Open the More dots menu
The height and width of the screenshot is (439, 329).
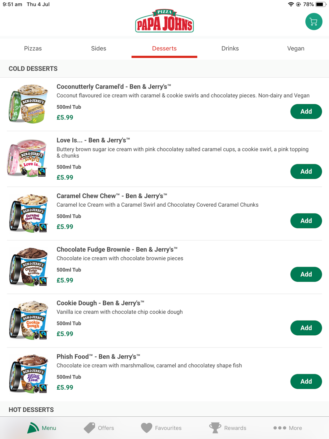tap(280, 428)
